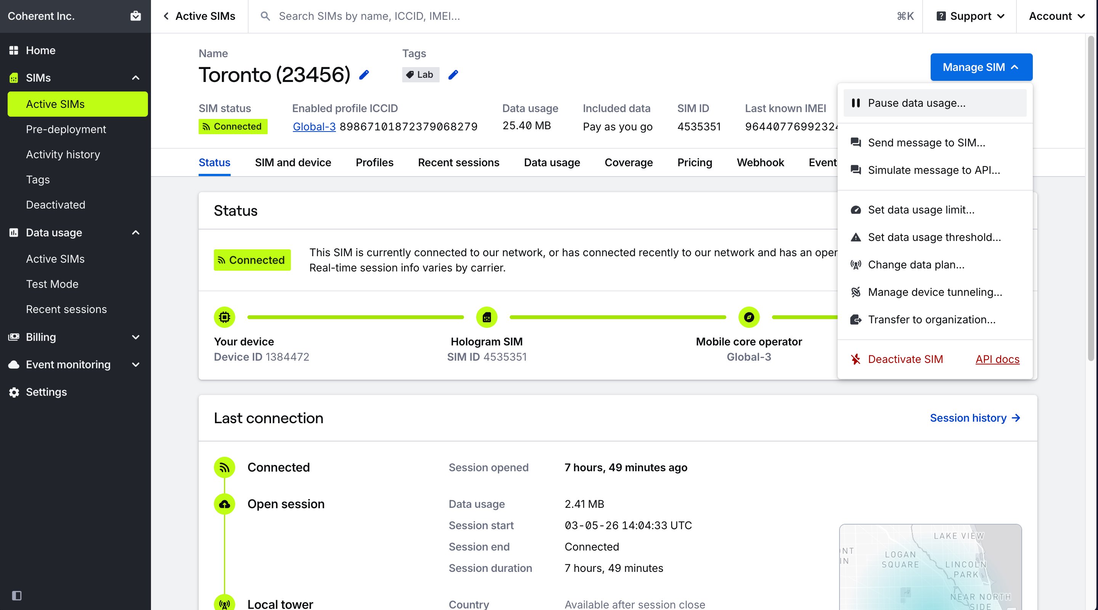Click the page vertical scrollbar
Image resolution: width=1098 pixels, height=610 pixels.
(1091, 198)
